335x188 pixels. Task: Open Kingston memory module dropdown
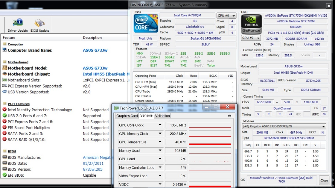point(284,126)
